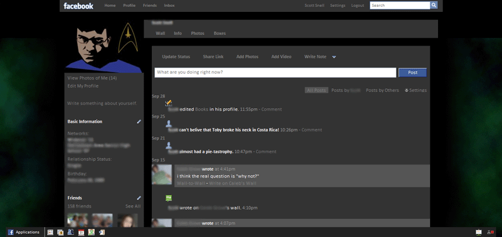Filter wall to Posts by Others
The height and width of the screenshot is (237, 502).
pos(382,90)
